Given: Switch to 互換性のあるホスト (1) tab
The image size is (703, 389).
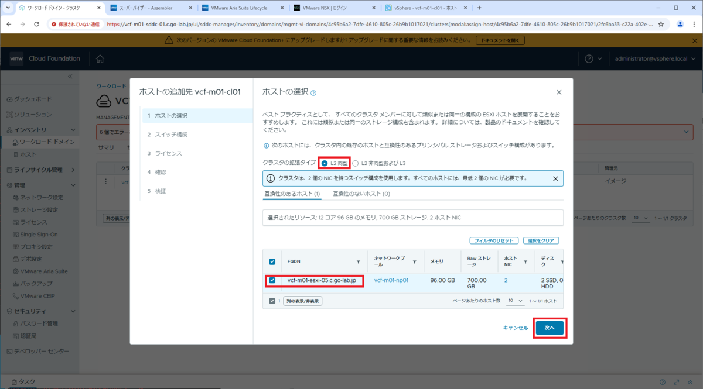Looking at the screenshot, I should coord(292,194).
